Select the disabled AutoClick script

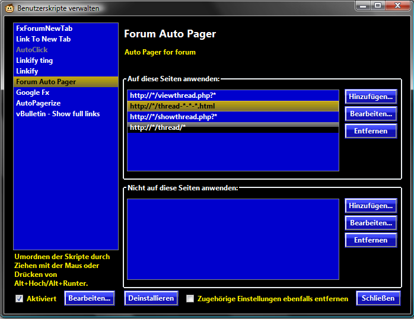coord(66,50)
